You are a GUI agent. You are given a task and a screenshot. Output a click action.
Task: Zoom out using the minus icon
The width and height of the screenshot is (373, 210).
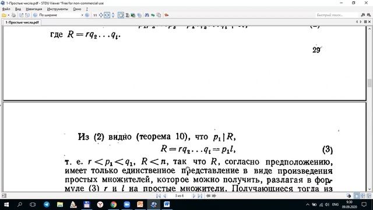coord(35,15)
